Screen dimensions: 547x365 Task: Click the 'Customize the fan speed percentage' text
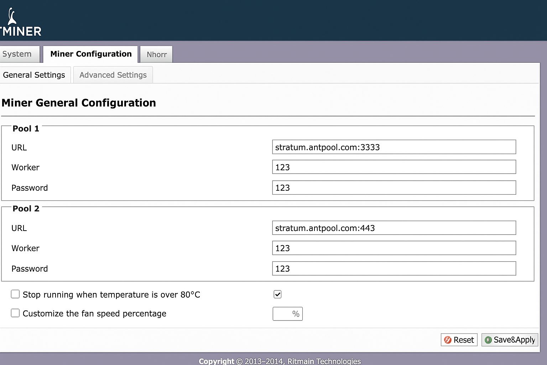coord(94,314)
